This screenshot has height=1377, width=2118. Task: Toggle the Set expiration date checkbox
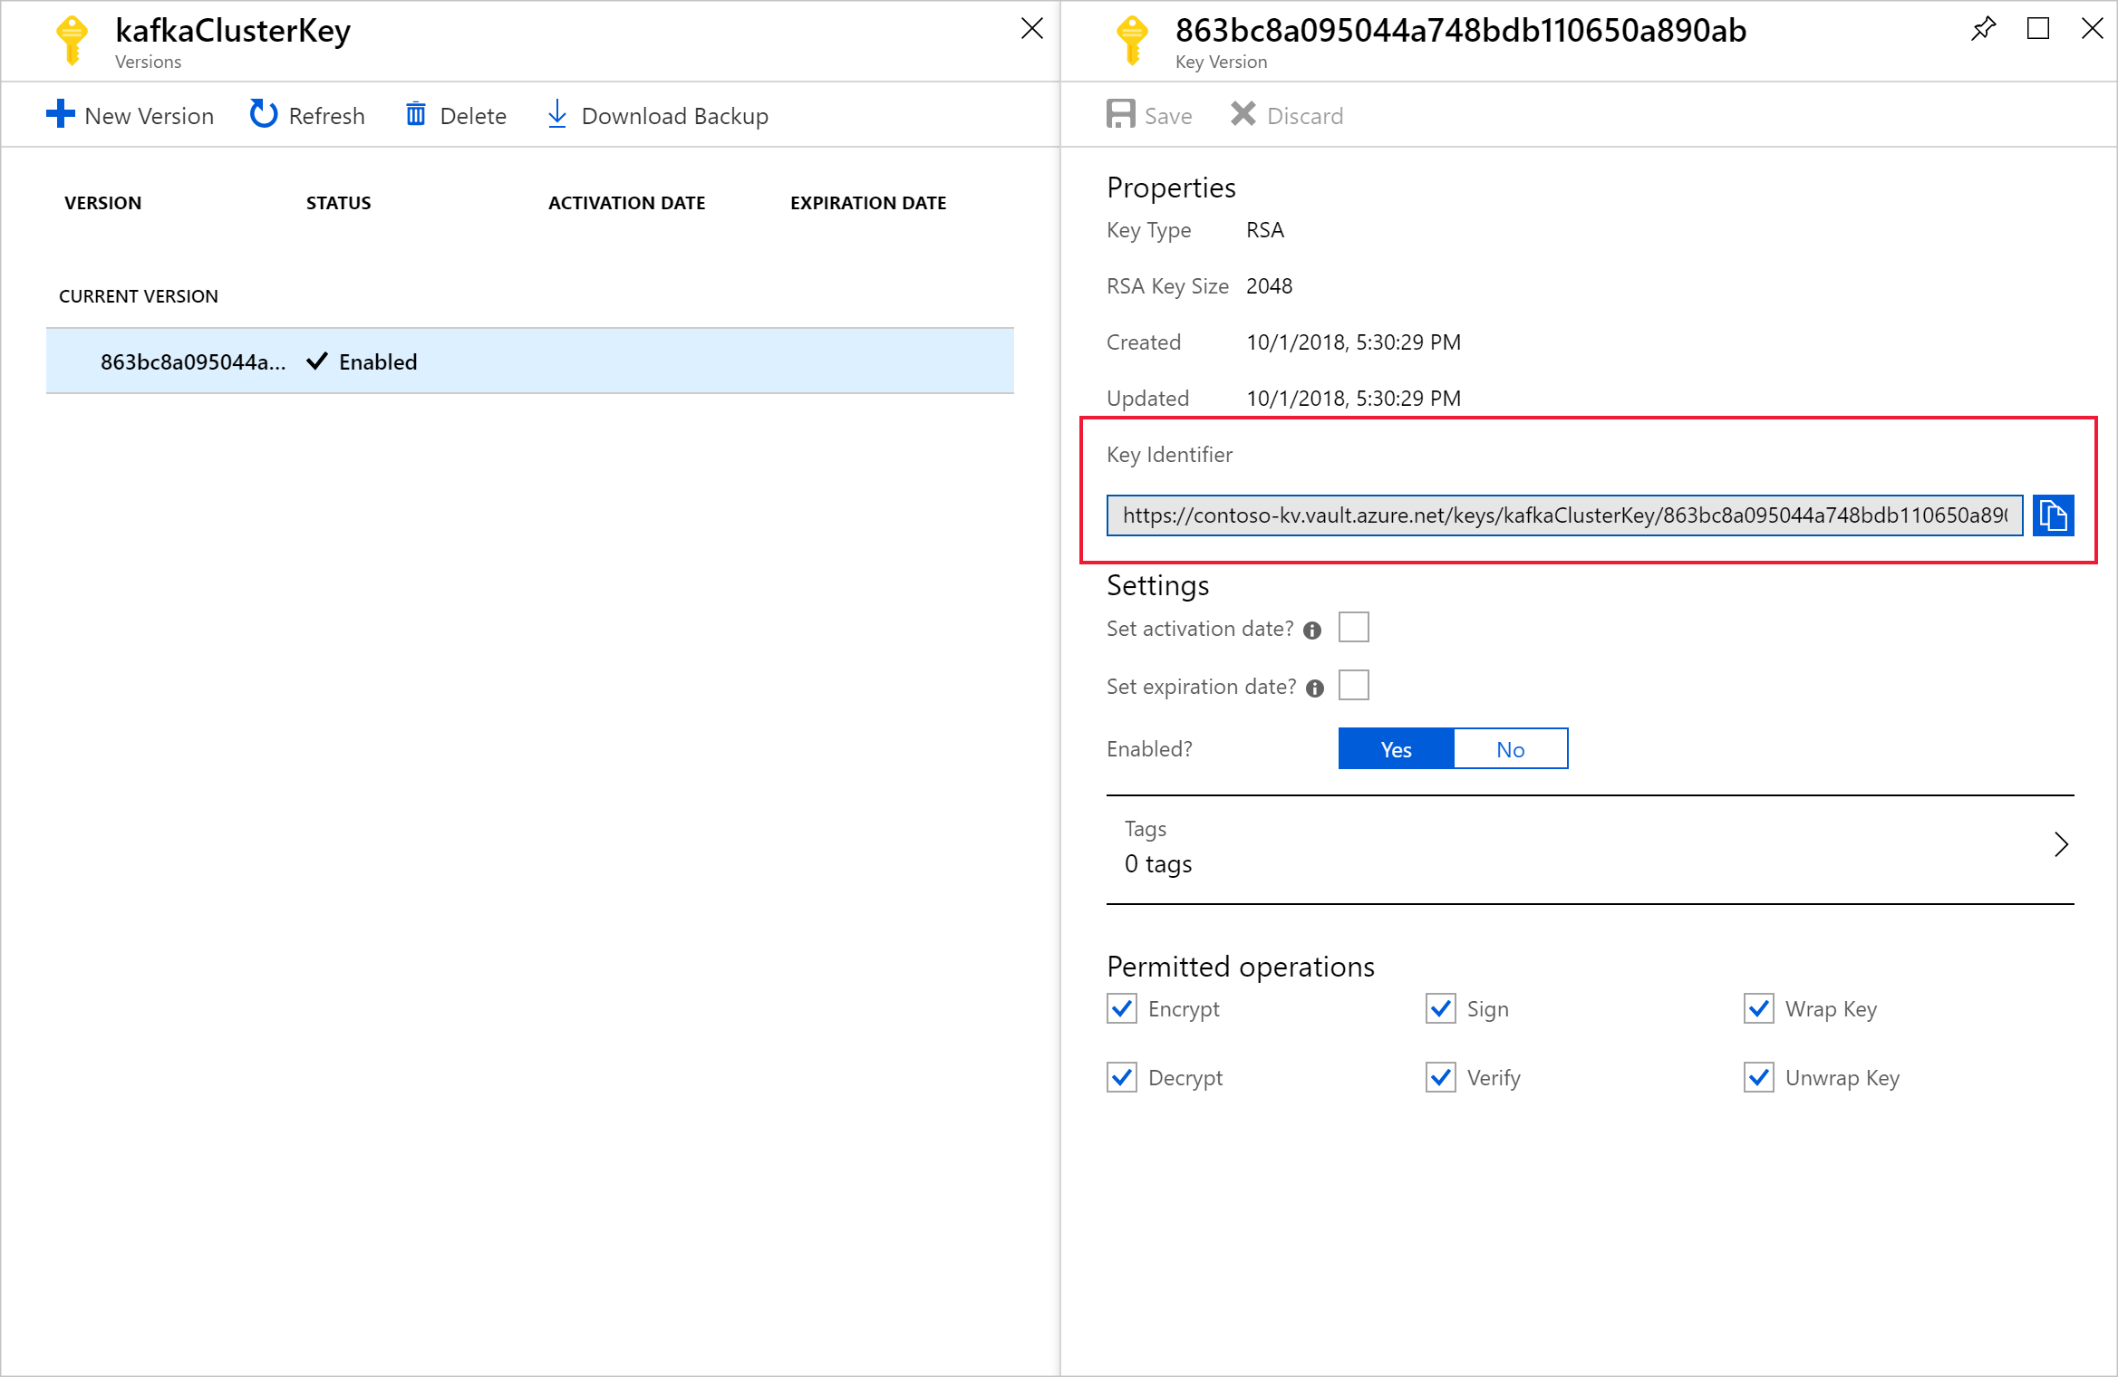(1357, 686)
